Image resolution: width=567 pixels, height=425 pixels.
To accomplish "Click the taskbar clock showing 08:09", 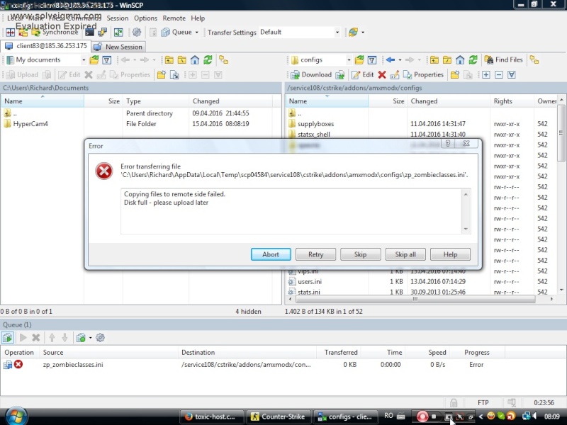I will coord(552,416).
